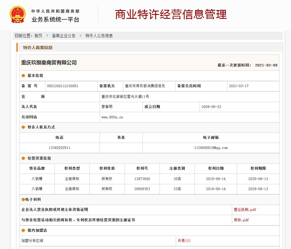Click the 特许人备案信息 section header
This screenshot has height=249, width=291.
[38, 48]
